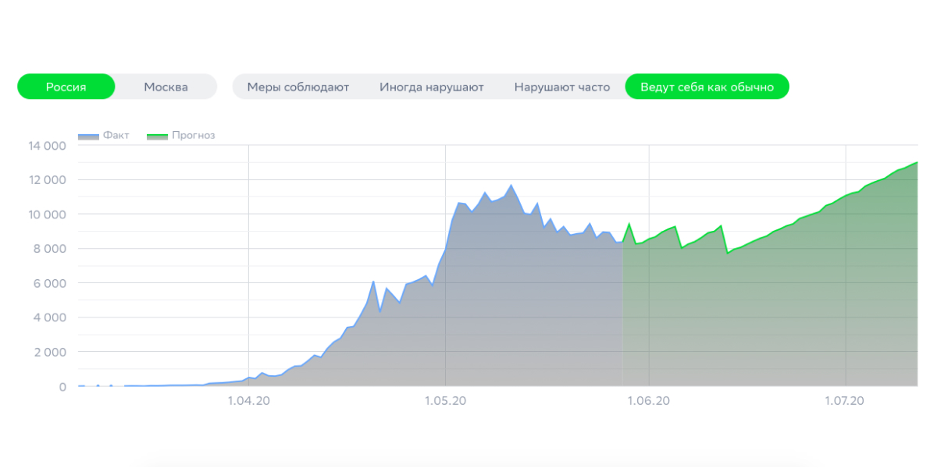
Task: Toggle the Прогноз series via legend text
Action: 193,135
